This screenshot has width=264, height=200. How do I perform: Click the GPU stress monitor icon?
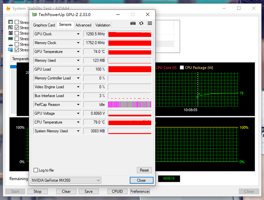[10, 50]
